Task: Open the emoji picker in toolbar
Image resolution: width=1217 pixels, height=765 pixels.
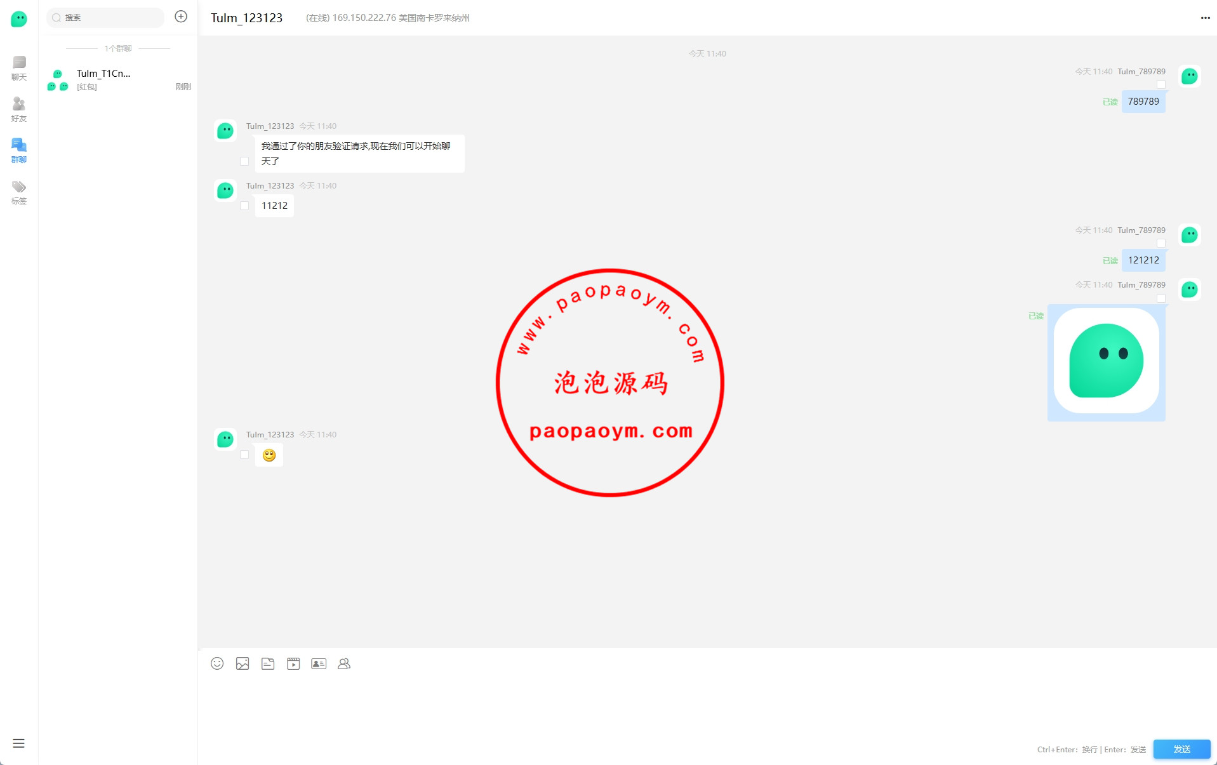Action: click(x=217, y=663)
